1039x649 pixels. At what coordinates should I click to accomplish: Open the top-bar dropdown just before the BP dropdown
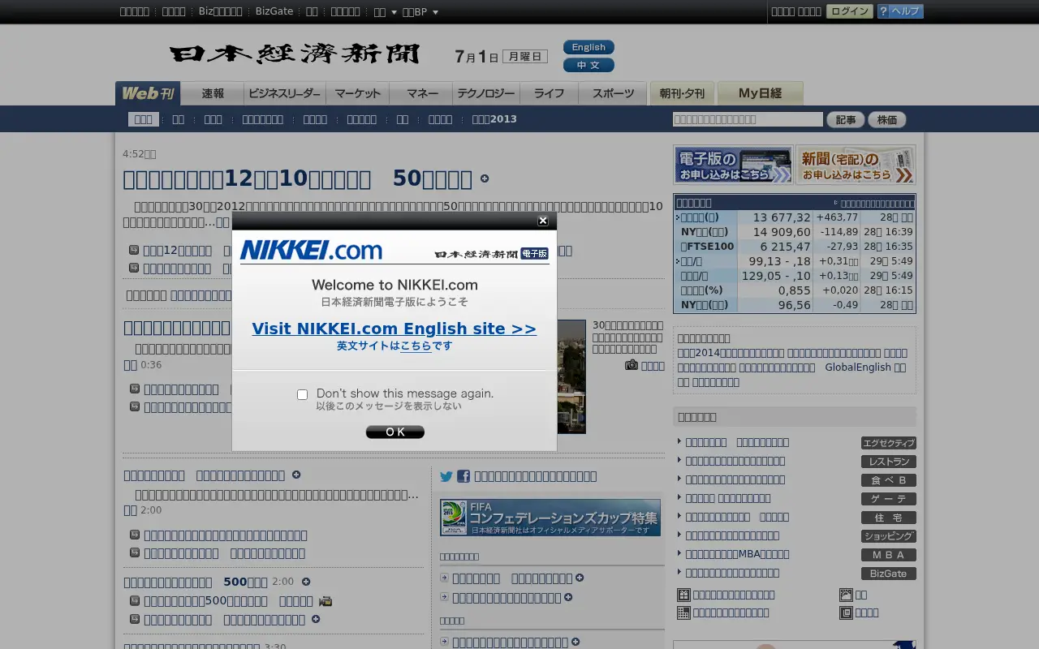(385, 12)
